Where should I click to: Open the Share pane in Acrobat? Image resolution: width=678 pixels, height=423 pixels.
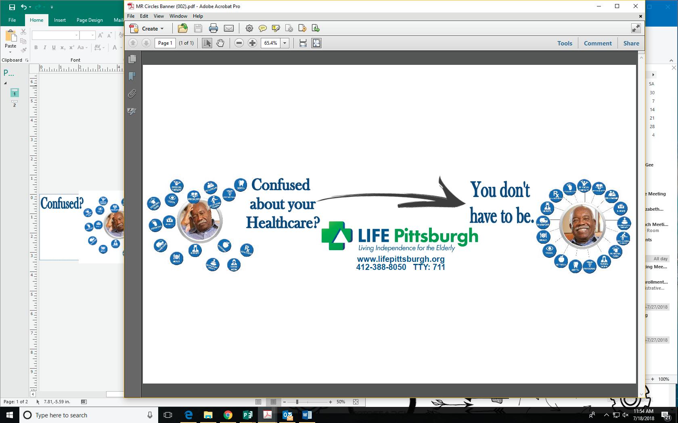pyautogui.click(x=631, y=43)
